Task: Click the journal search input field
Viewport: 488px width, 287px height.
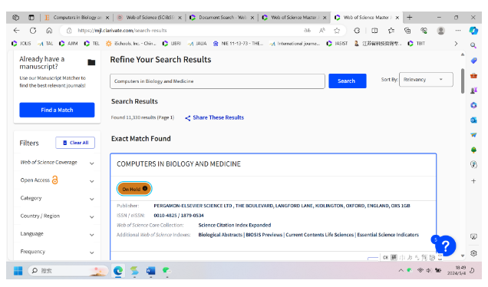Action: pos(217,81)
